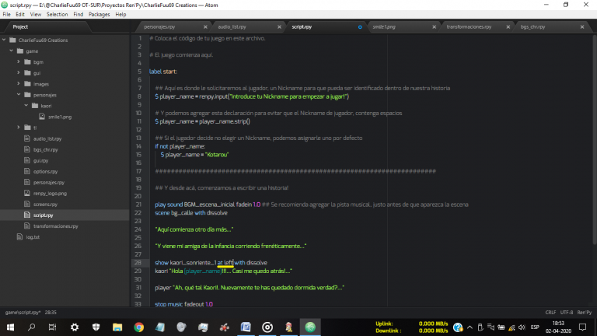Image resolution: width=597 pixels, height=336 pixels.
Task: Open options.rpy from the project tree
Action: (45, 170)
